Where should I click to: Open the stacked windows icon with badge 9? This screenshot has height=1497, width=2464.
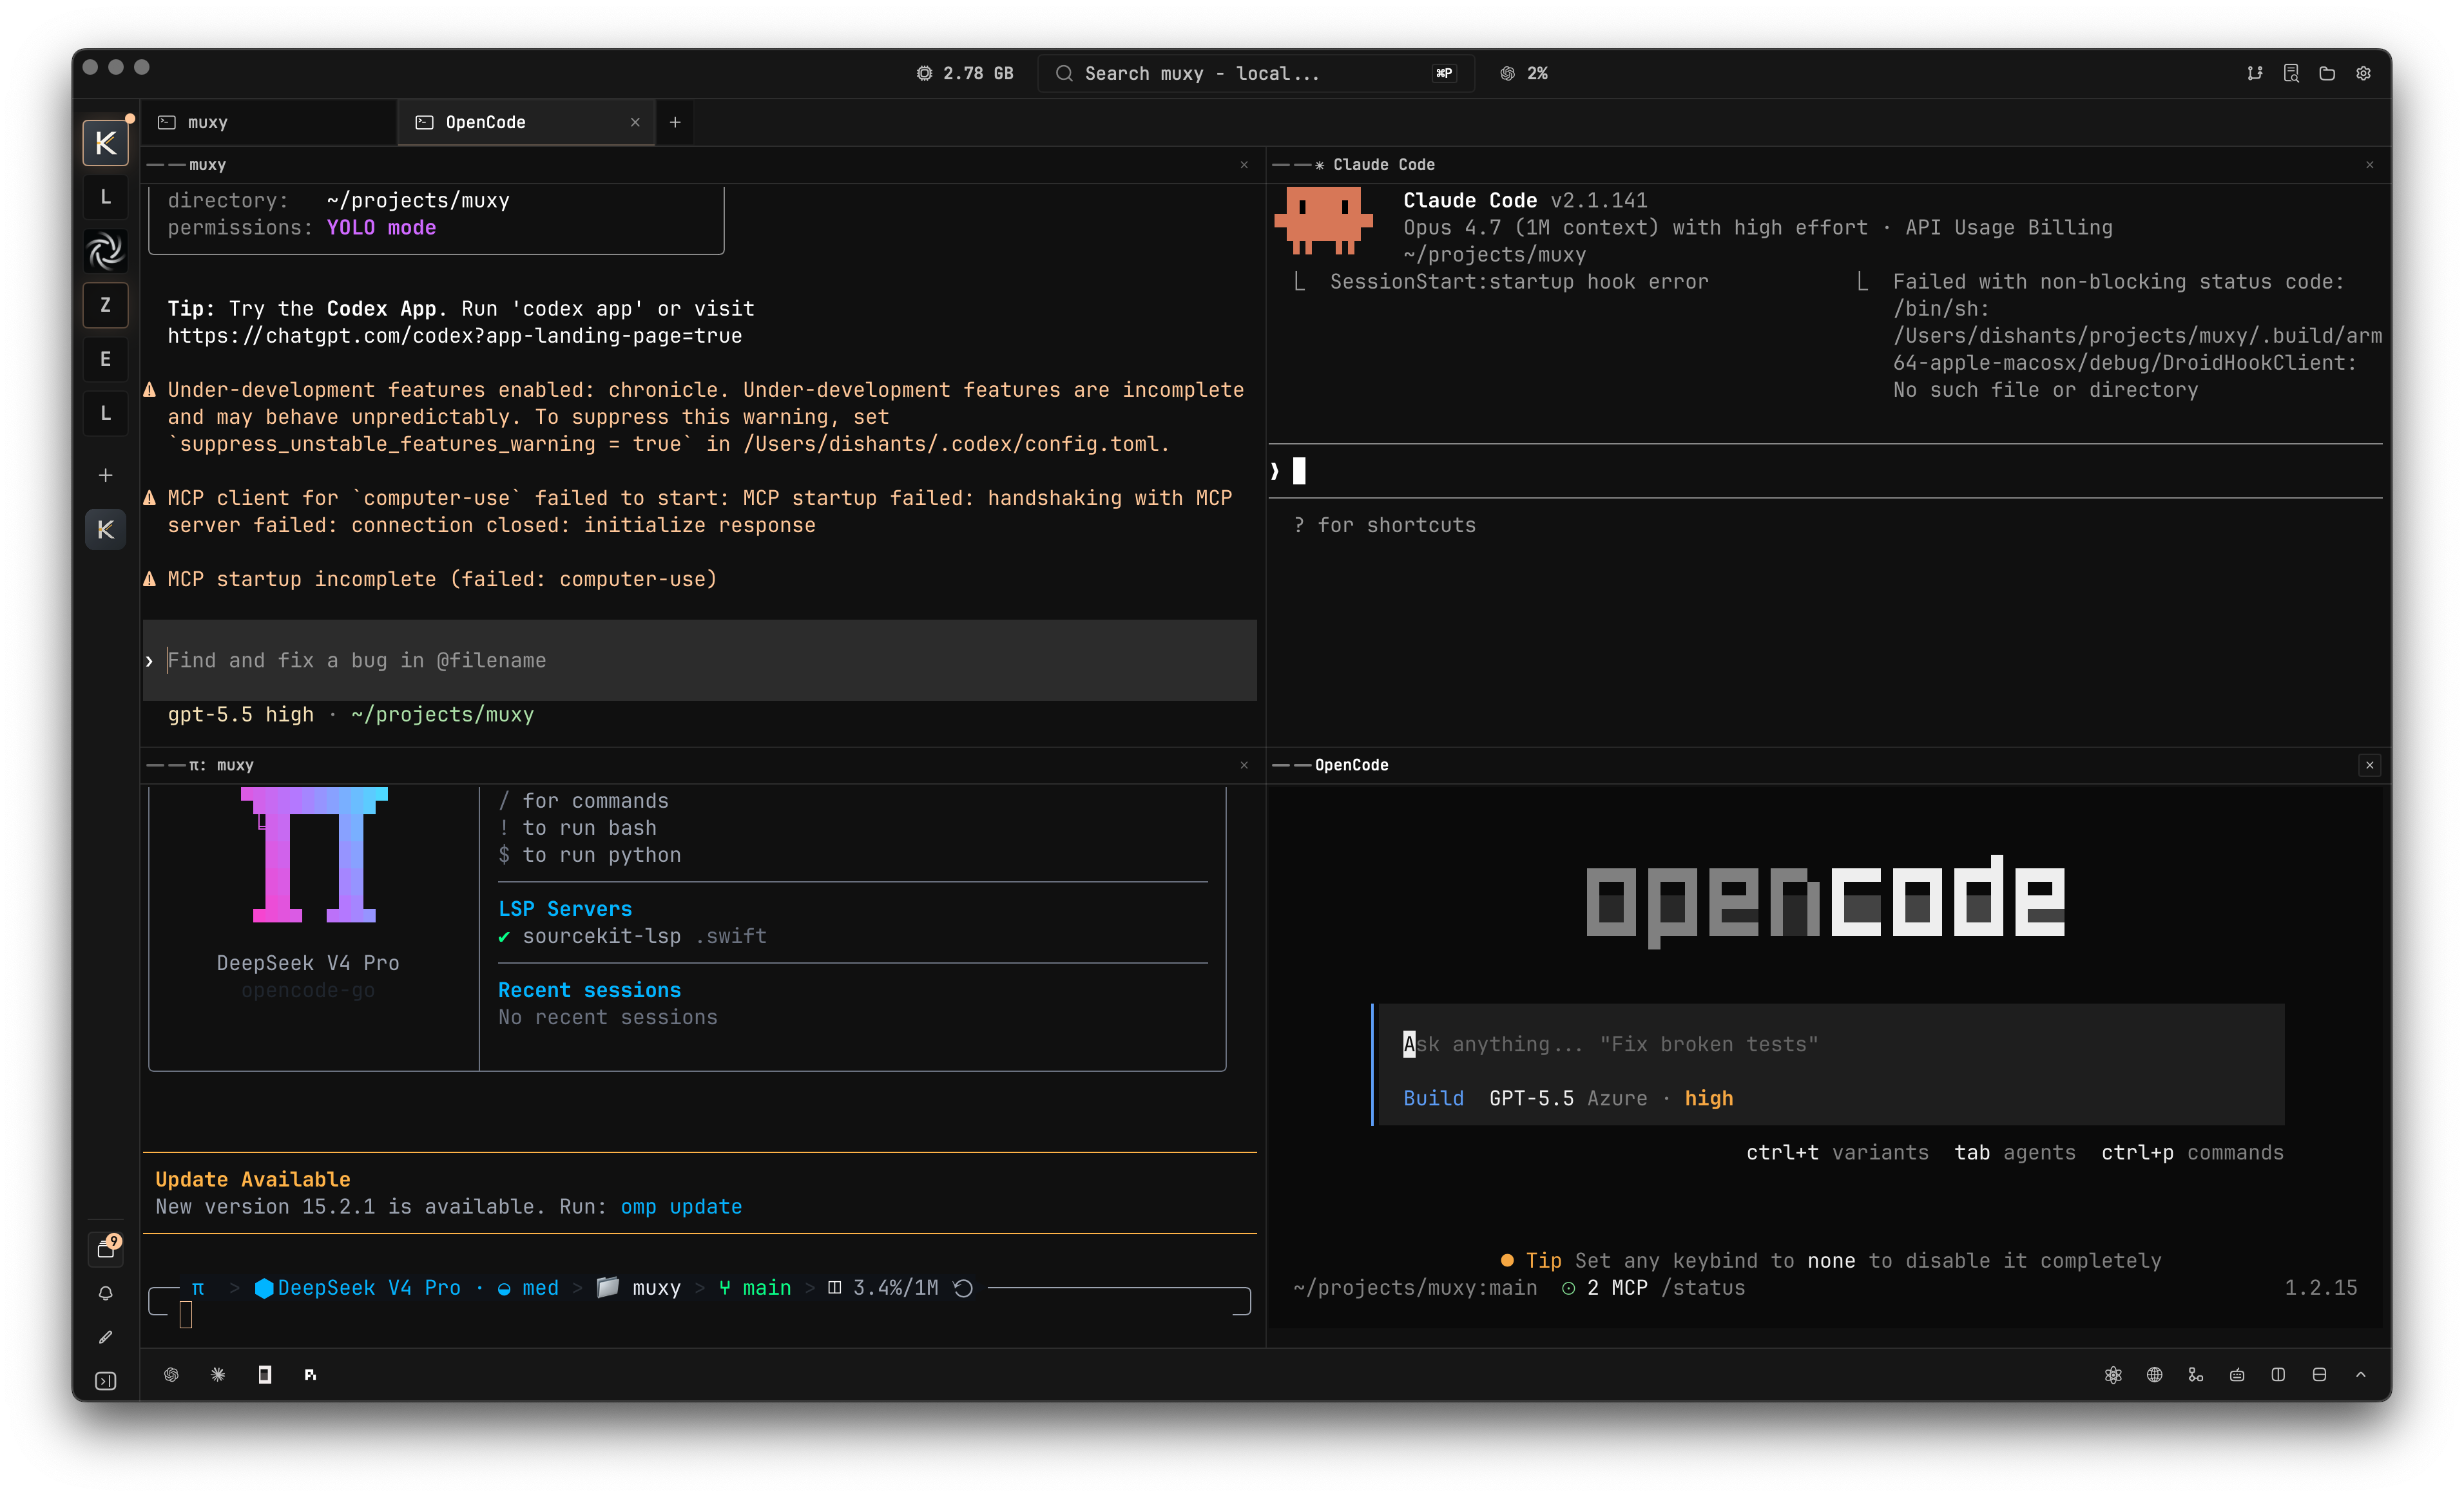[106, 1248]
